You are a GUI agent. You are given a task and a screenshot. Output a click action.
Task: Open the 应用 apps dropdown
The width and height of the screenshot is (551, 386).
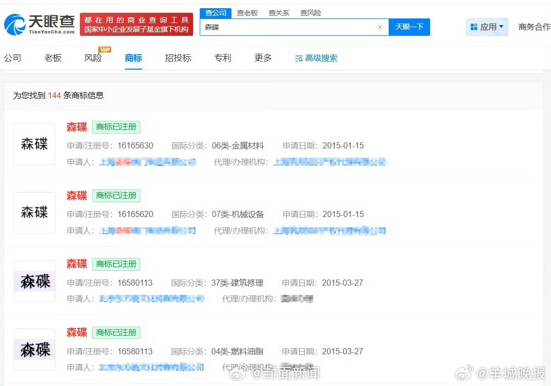(487, 27)
